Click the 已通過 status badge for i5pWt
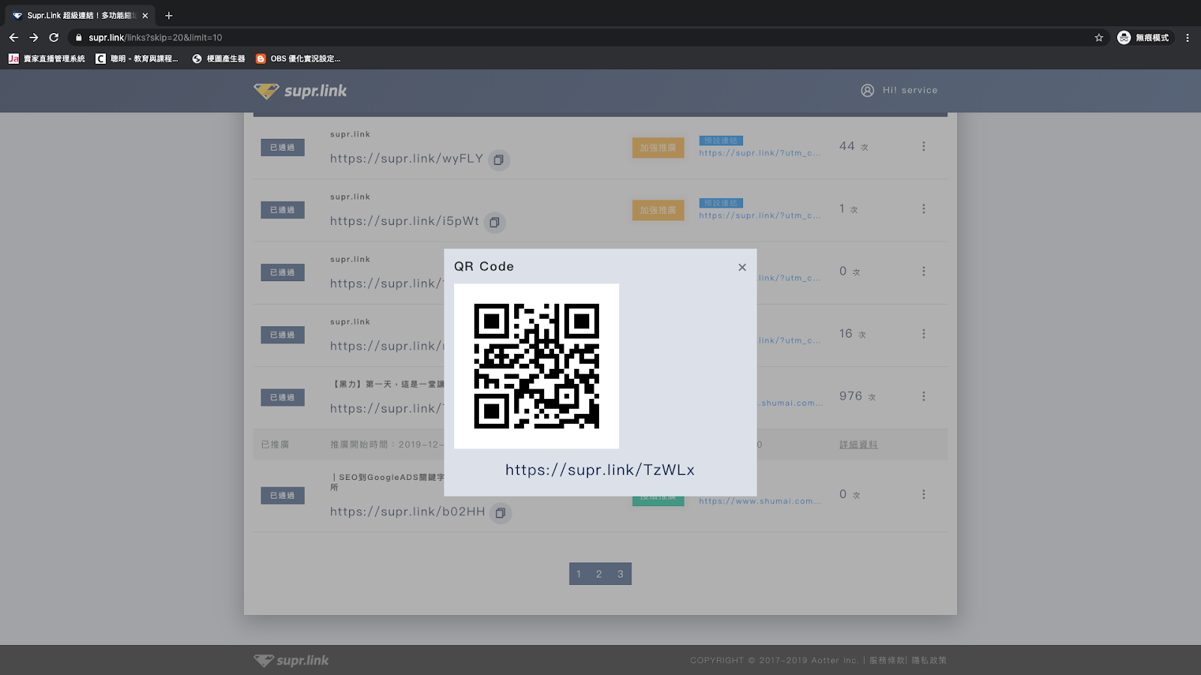The image size is (1201, 675). (x=283, y=209)
